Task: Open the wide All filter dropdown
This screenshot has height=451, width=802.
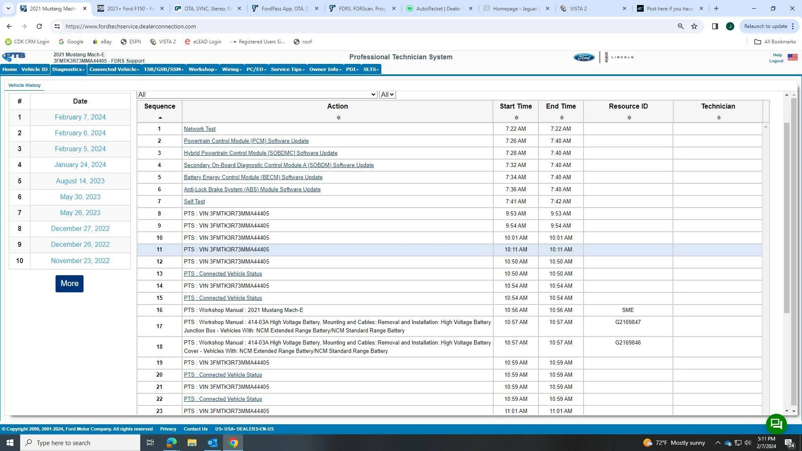Action: click(257, 95)
